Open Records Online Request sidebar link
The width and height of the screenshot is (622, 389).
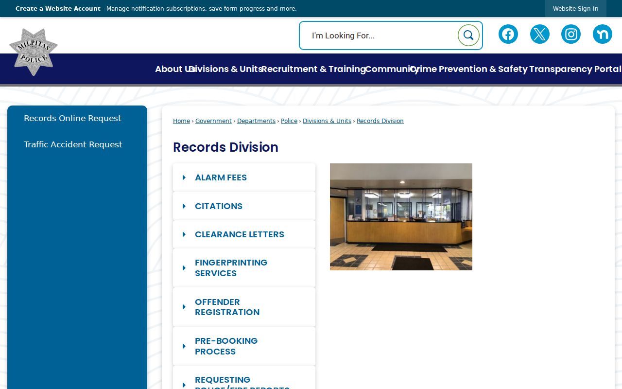point(72,118)
